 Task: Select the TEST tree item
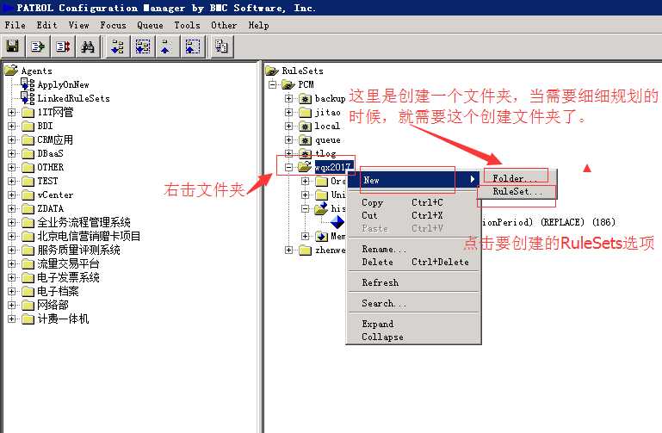click(x=47, y=181)
